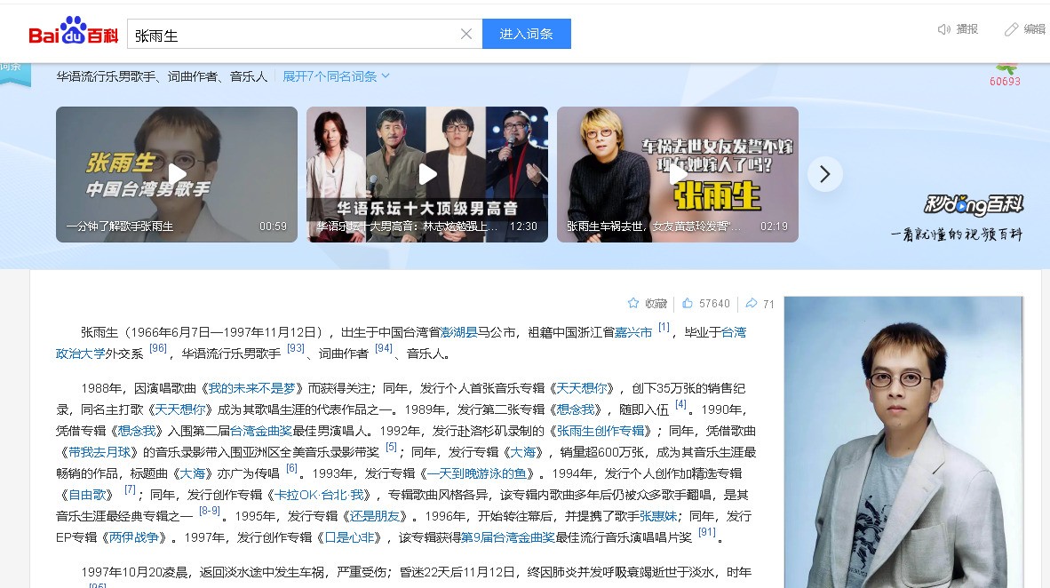This screenshot has height=588, width=1050.
Task: Click the thumbs-up like icon
Action: (x=688, y=304)
